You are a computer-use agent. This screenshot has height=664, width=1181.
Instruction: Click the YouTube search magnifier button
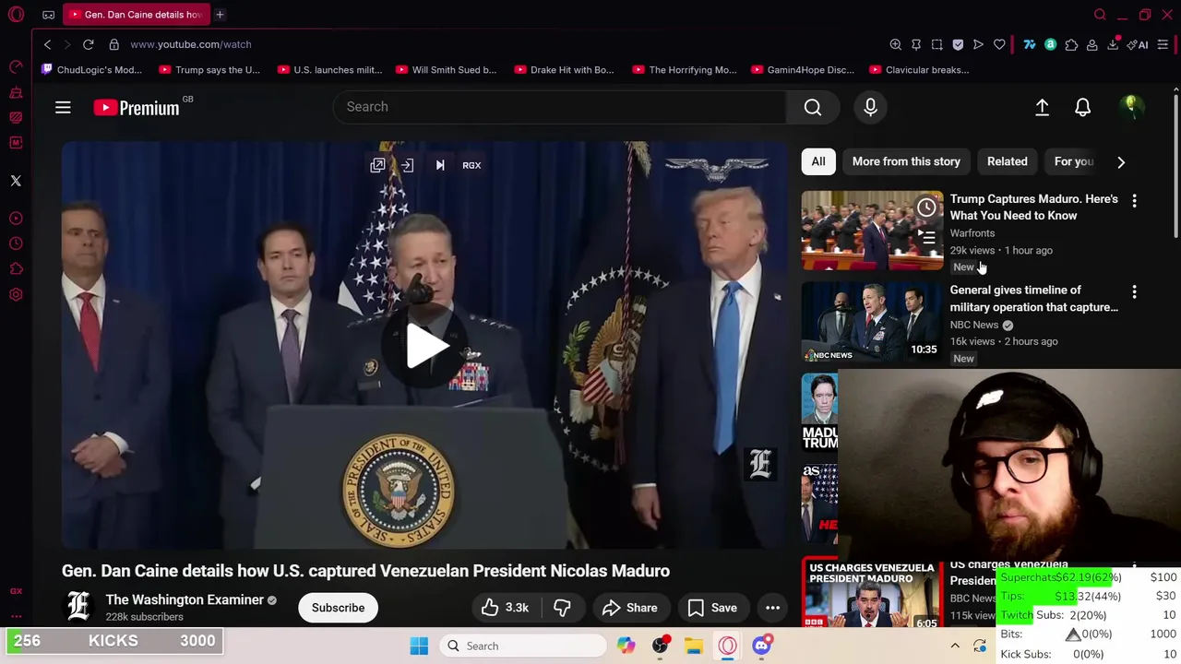click(x=813, y=107)
